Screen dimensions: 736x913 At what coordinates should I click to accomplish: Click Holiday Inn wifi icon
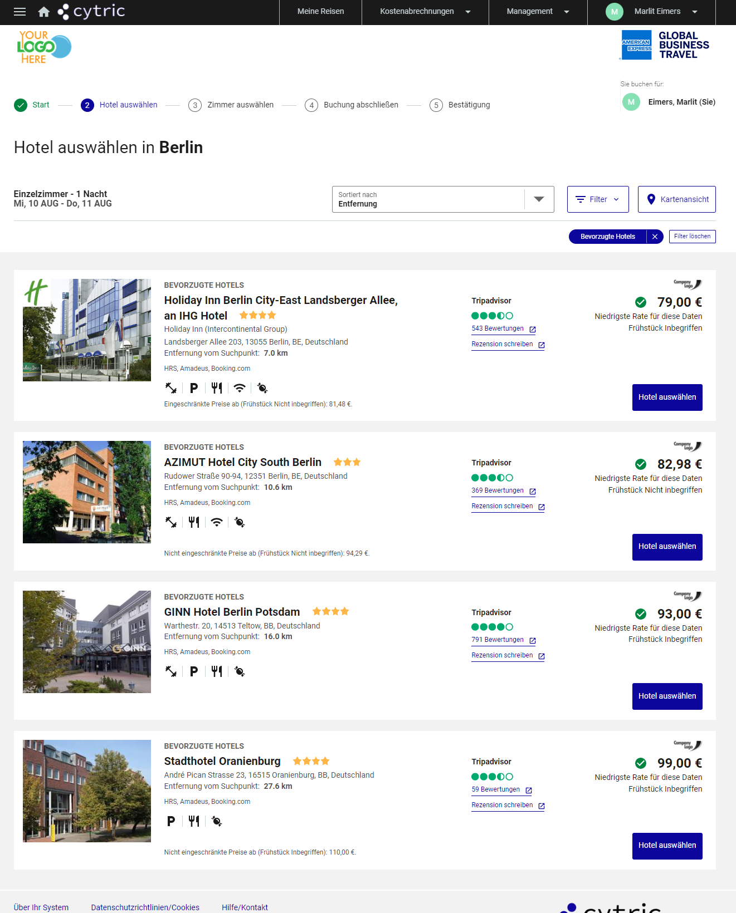(x=240, y=388)
